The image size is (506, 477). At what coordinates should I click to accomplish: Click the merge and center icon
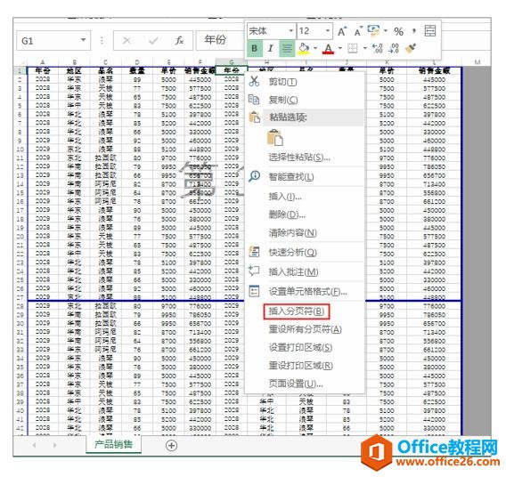tap(430, 31)
